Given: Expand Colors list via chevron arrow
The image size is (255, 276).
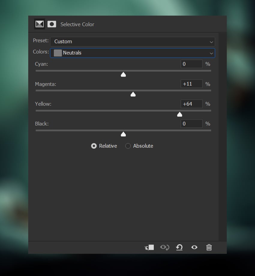Looking at the screenshot, I should tap(211, 53).
